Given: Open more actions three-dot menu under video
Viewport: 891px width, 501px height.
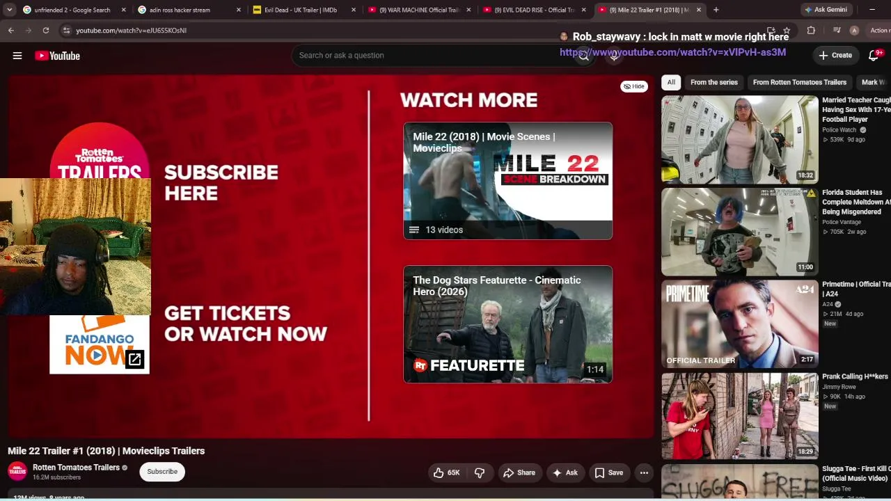Looking at the screenshot, I should 644,472.
